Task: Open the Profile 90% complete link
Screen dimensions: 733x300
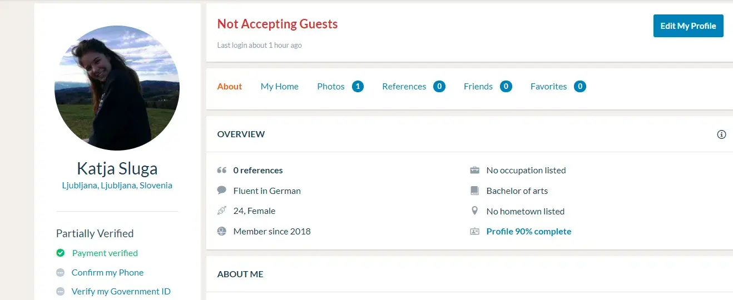Action: point(528,232)
